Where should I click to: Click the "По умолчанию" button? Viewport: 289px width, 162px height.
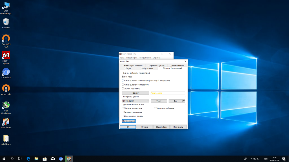tap(129, 121)
